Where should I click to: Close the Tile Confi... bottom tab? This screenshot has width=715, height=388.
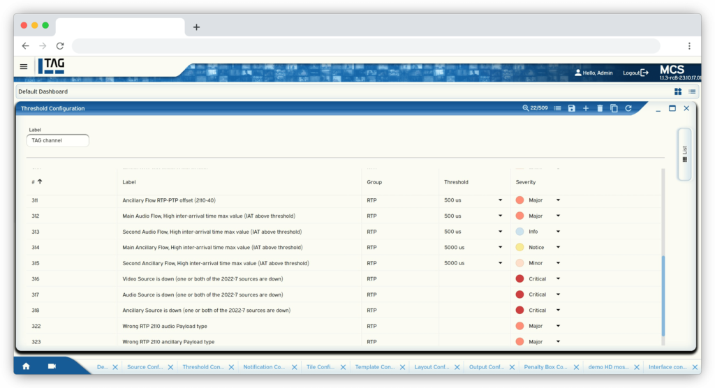click(x=344, y=367)
